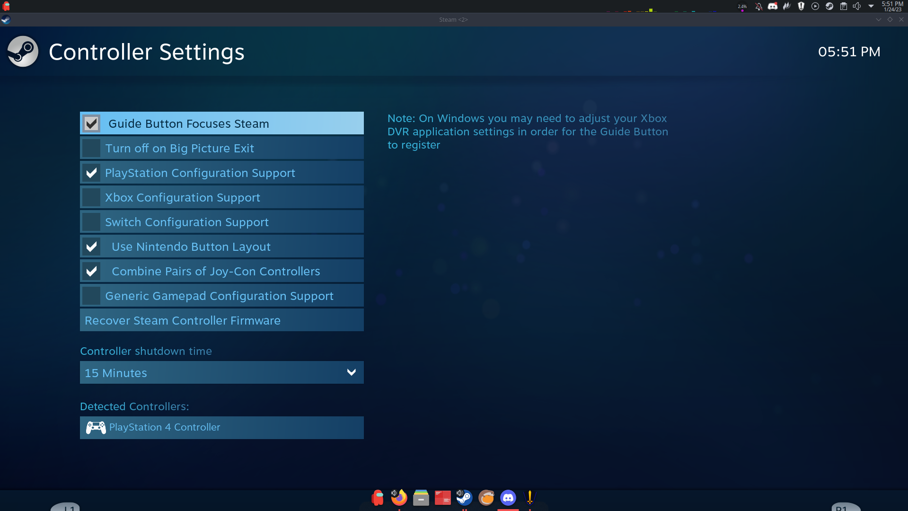This screenshot has height=511, width=908.
Task: Click the Among Us crewmate icon in the dock
Action: pyautogui.click(x=378, y=498)
